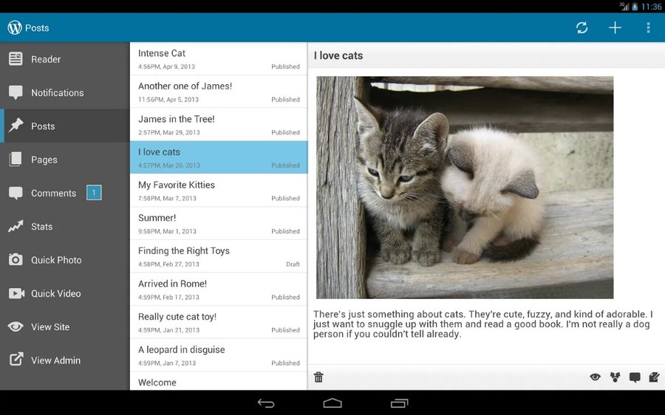665x415 pixels.
Task: Tap the Android recent apps button
Action: click(x=399, y=403)
